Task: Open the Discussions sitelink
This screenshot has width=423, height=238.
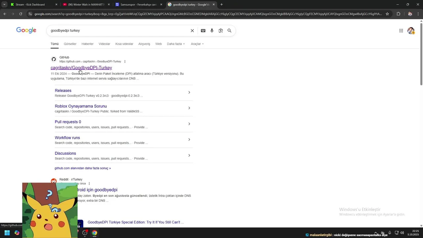Action: coord(65,153)
